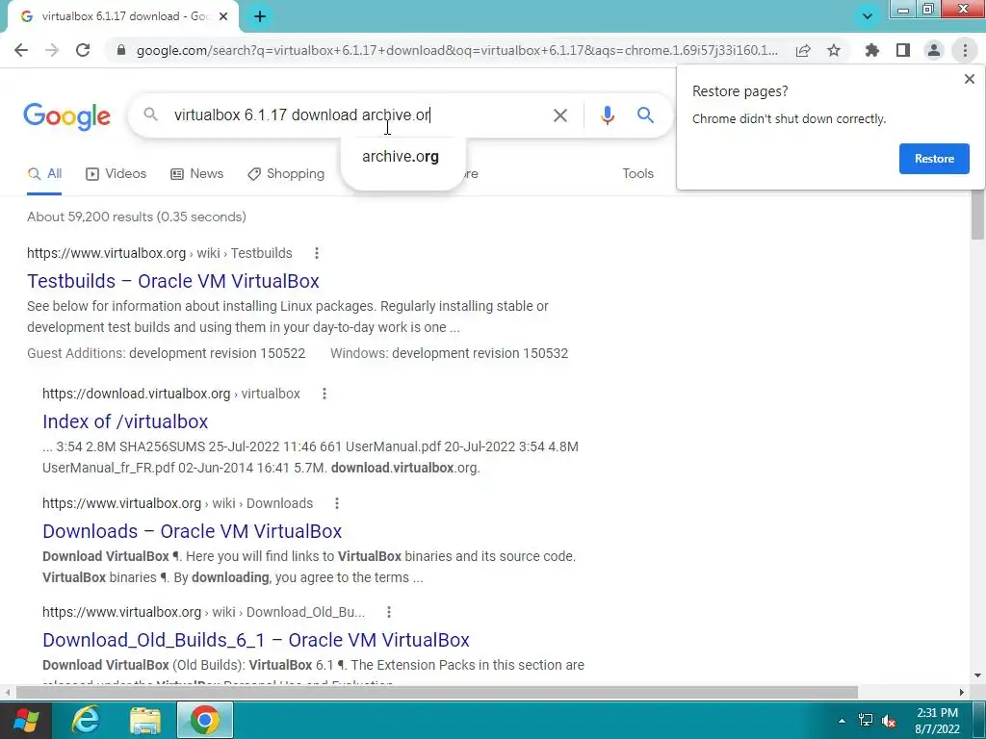Clear the search box with X

click(x=559, y=115)
